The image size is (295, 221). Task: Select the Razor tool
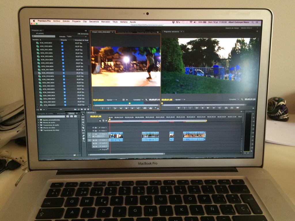coord(83,128)
